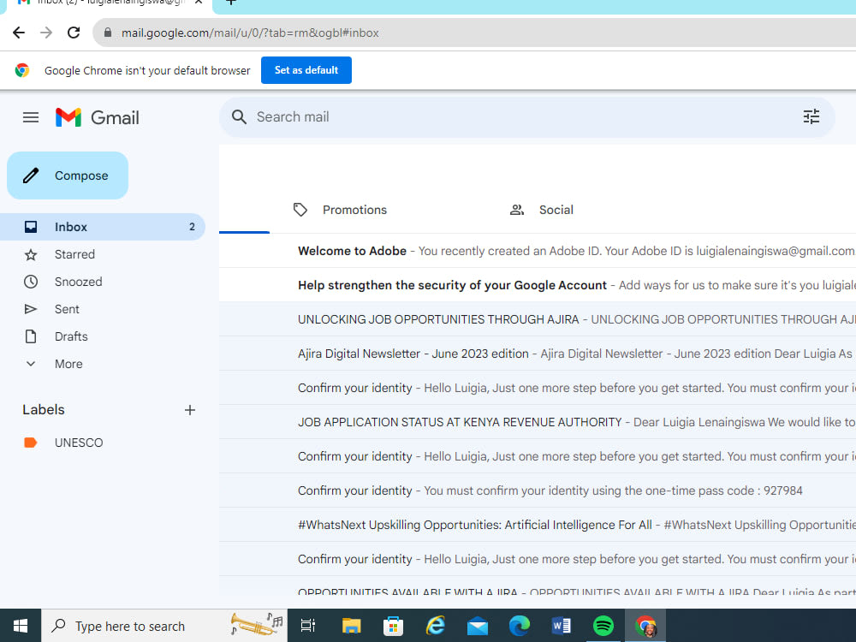Click the Drafts page icon
This screenshot has height=642, width=856.
tap(31, 336)
